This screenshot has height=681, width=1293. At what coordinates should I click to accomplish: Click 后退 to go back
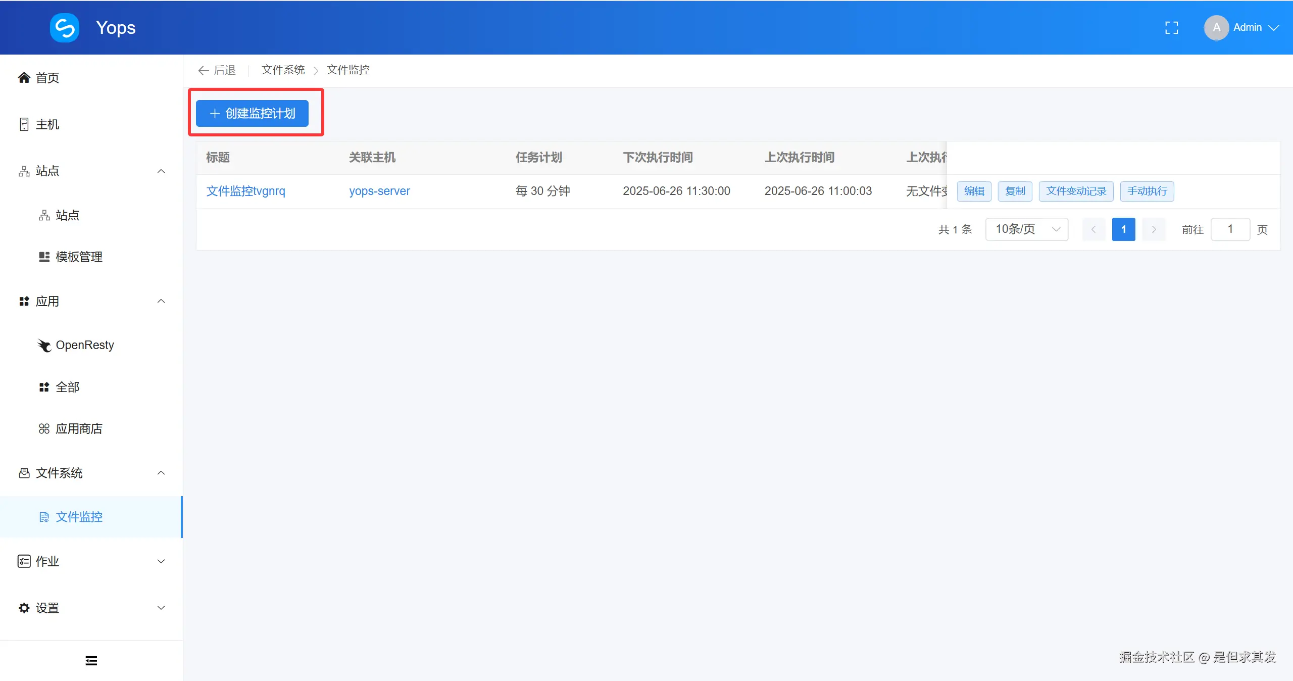[x=216, y=70]
